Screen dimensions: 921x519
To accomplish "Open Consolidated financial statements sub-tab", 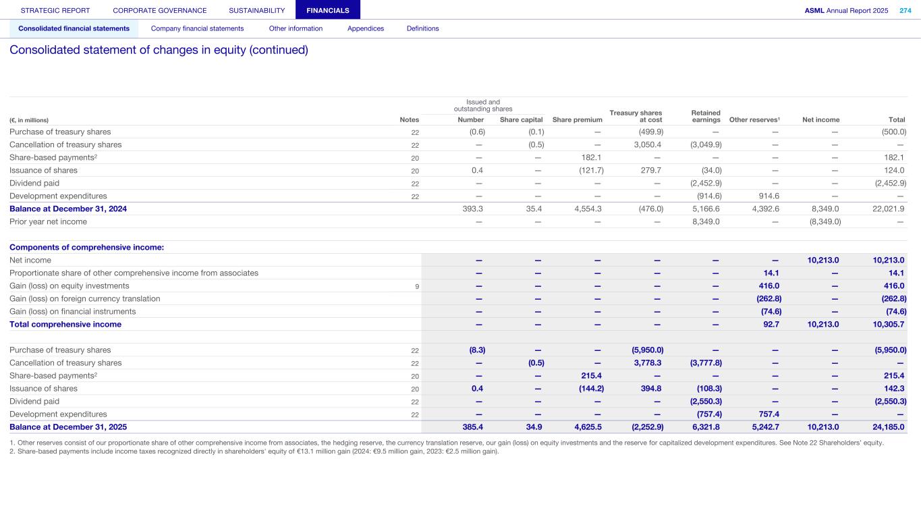I will point(74,28).
